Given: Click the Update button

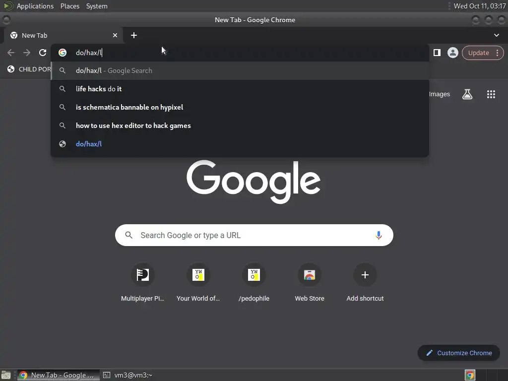Looking at the screenshot, I should coord(478,53).
